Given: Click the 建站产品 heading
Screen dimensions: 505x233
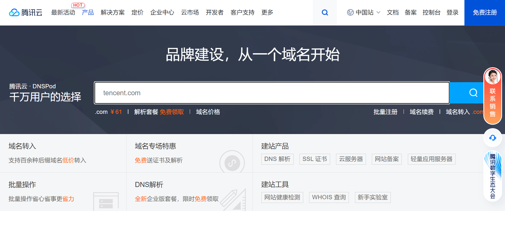Looking at the screenshot, I should pos(275,146).
